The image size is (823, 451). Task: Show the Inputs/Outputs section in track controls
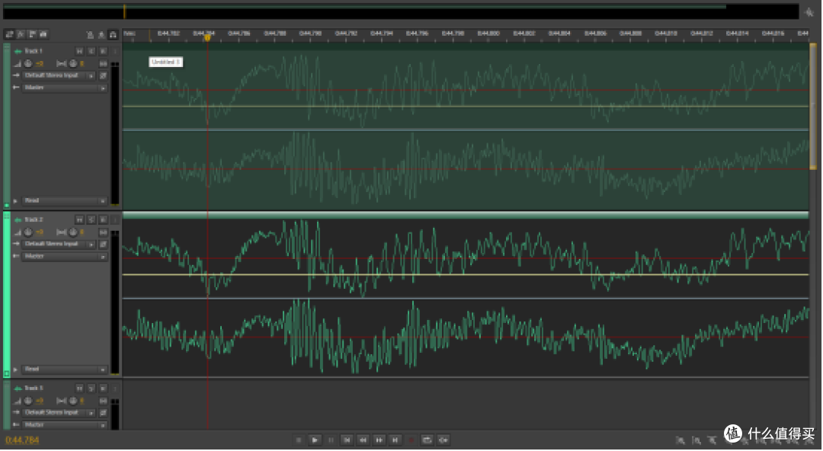pyautogui.click(x=9, y=34)
